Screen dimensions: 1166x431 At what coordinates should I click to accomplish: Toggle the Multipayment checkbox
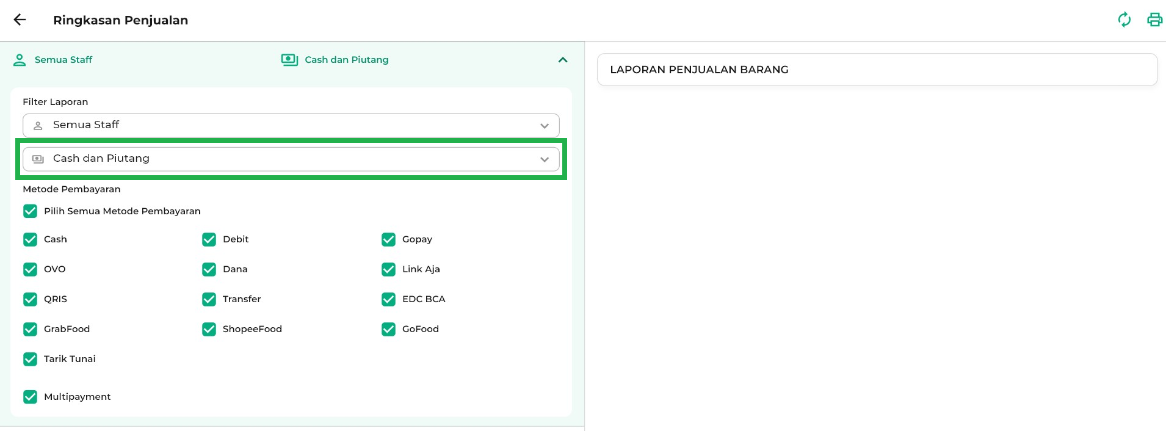30,397
